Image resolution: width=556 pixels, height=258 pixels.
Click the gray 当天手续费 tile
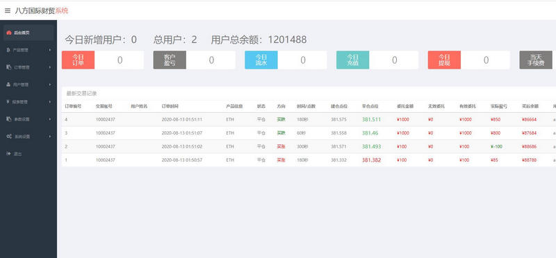[x=536, y=60]
